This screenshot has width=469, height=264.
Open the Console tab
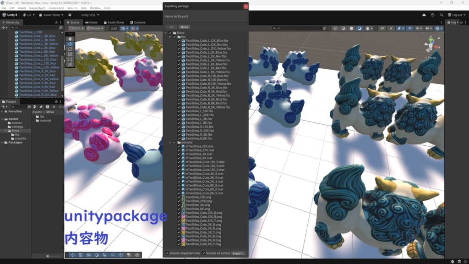click(x=137, y=22)
